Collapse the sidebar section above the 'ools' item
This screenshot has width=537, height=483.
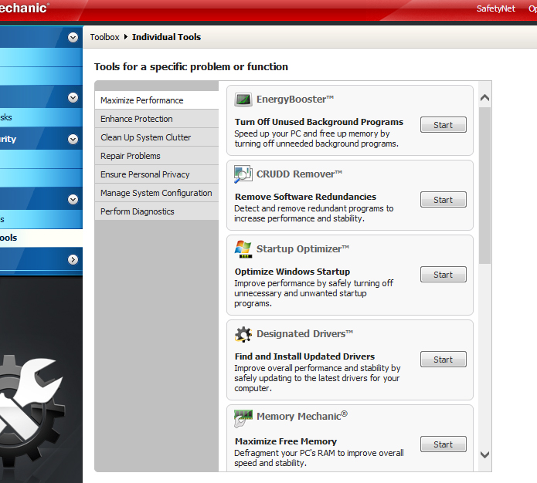coord(73,199)
